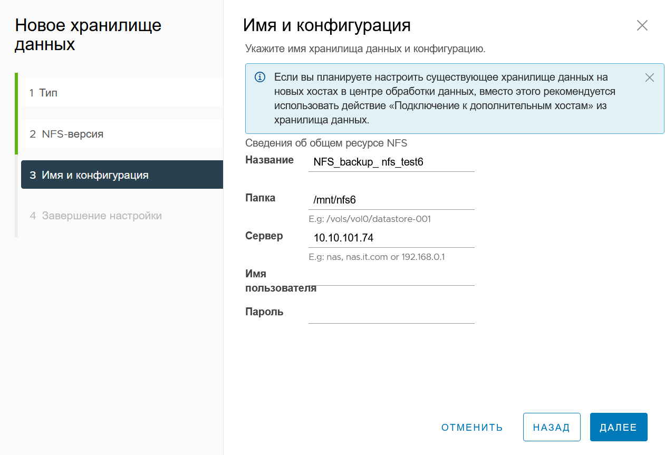Click the Сервер field containing 10.10.101.74

coord(391,238)
